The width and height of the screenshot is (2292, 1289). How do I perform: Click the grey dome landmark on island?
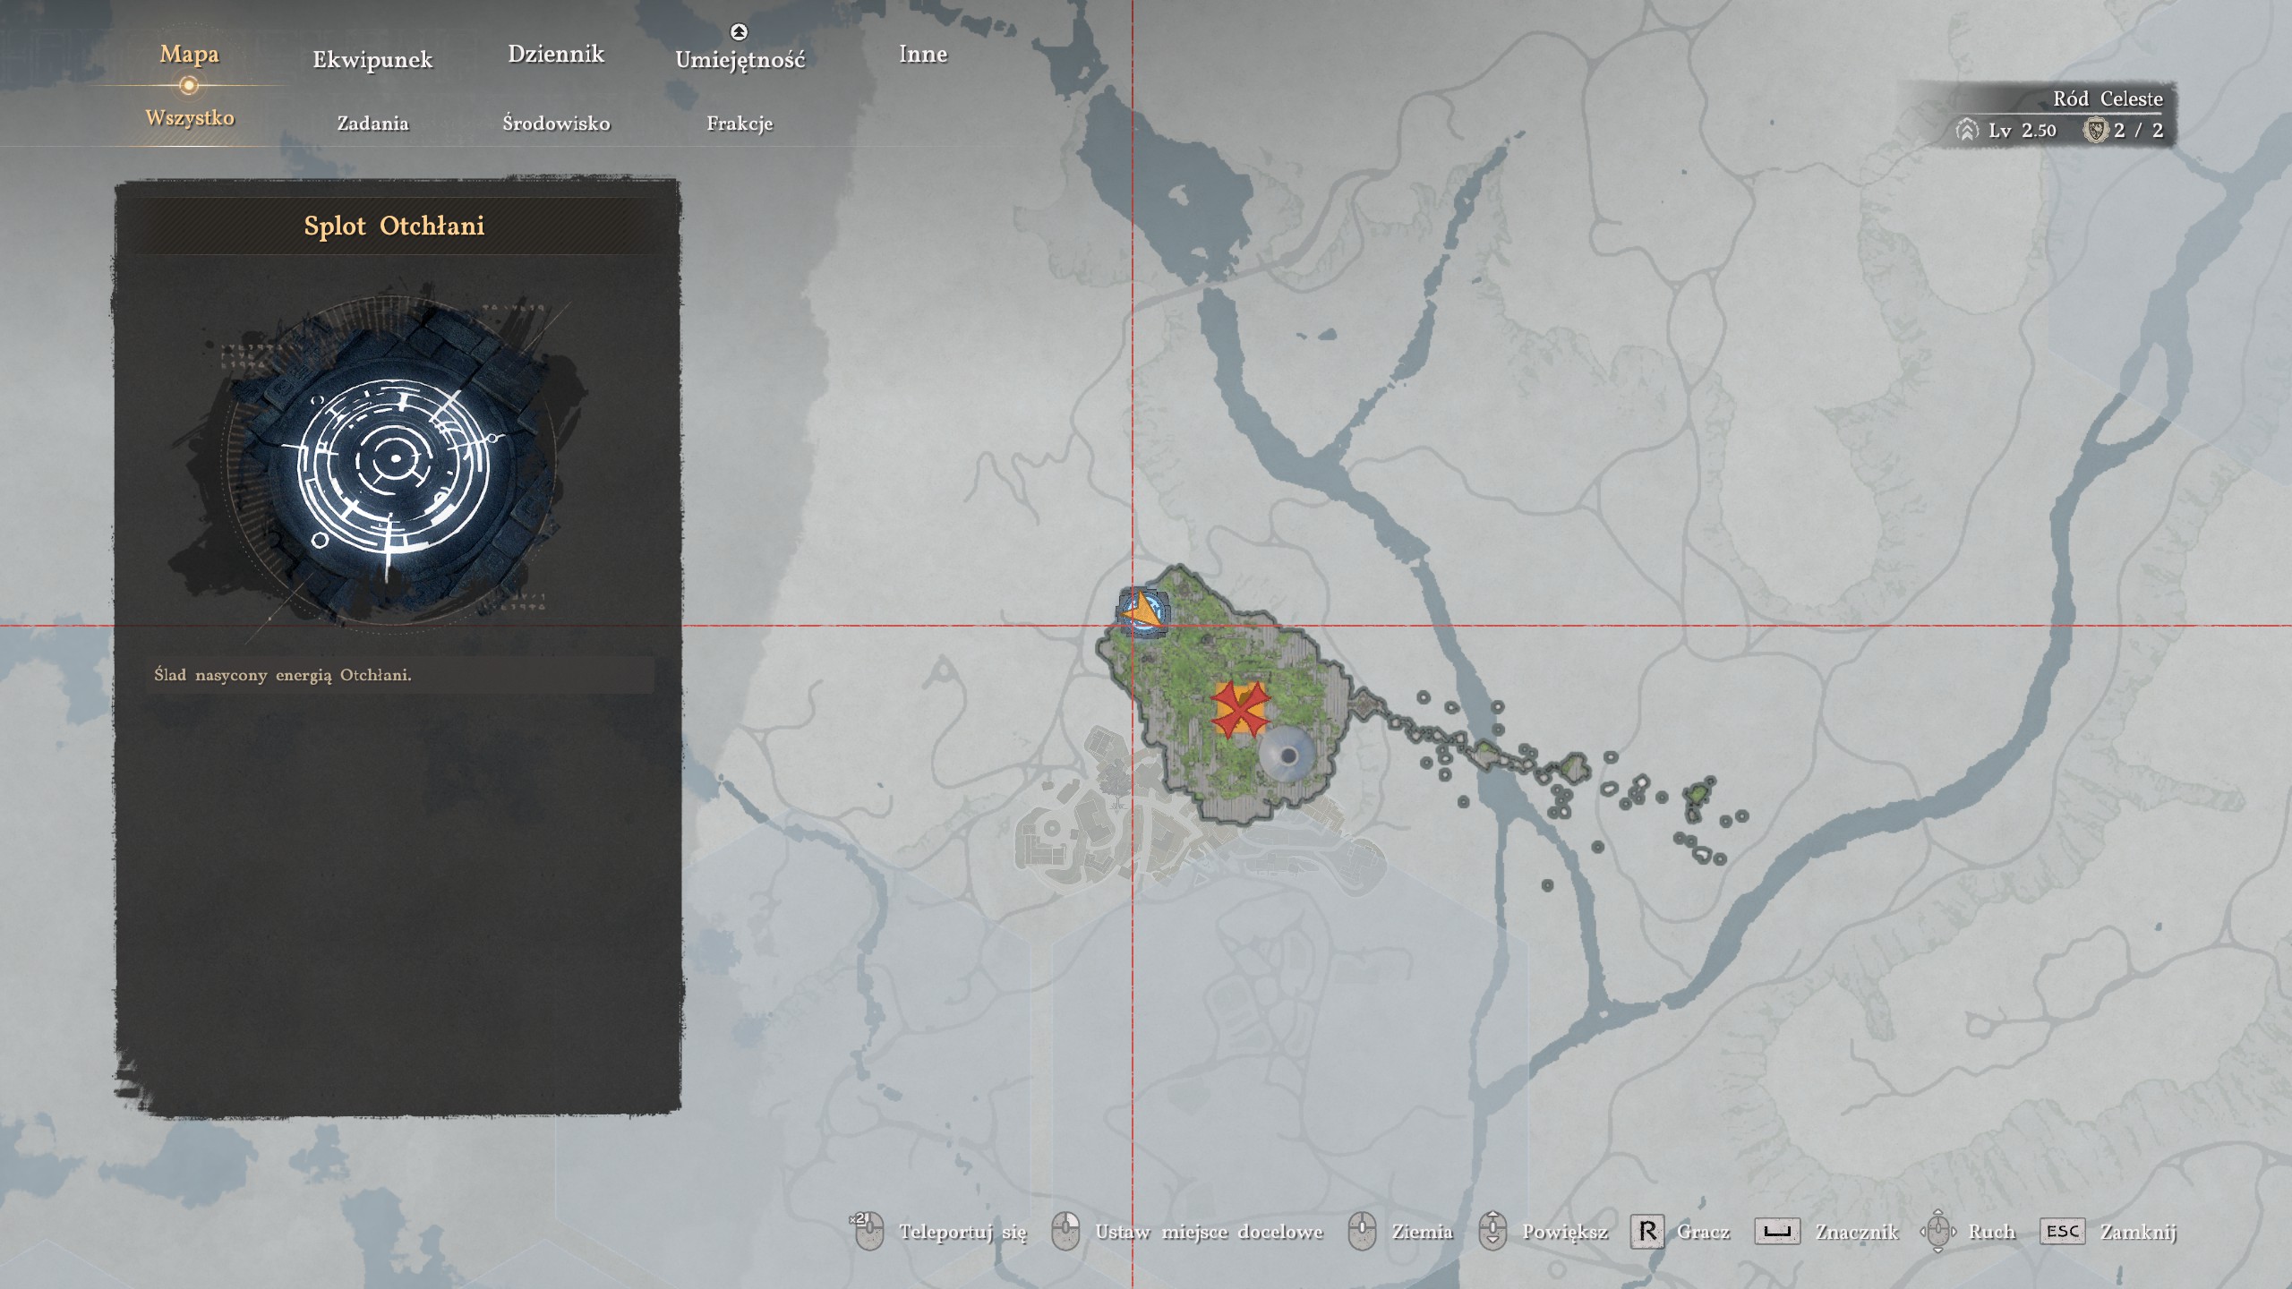coord(1287,755)
